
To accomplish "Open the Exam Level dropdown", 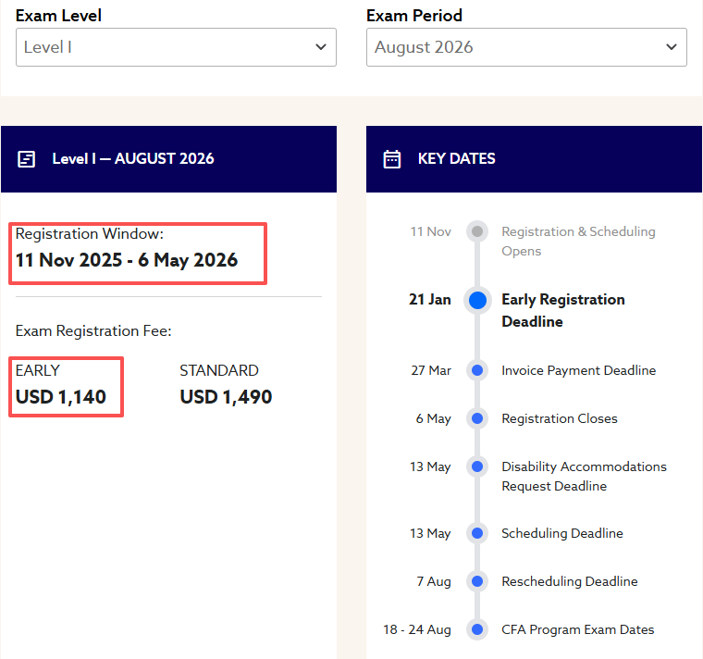I will [176, 47].
